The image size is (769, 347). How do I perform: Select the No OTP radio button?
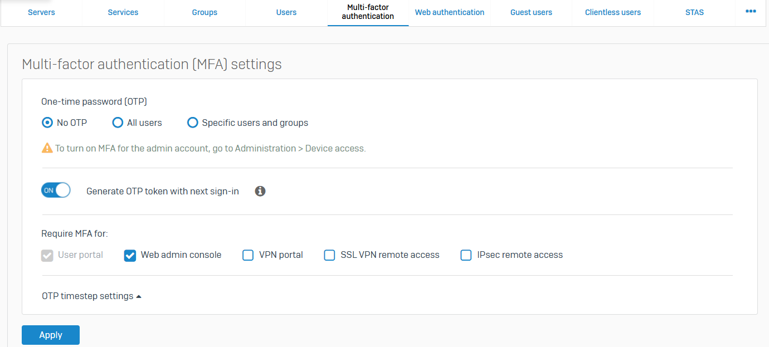click(x=48, y=123)
